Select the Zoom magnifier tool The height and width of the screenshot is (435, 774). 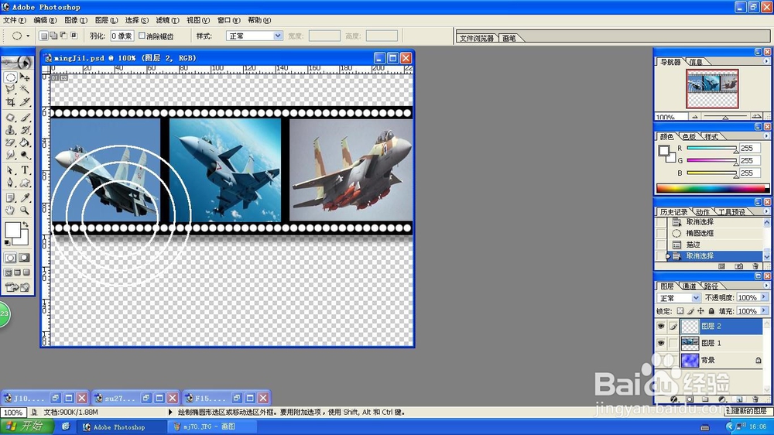coord(25,211)
